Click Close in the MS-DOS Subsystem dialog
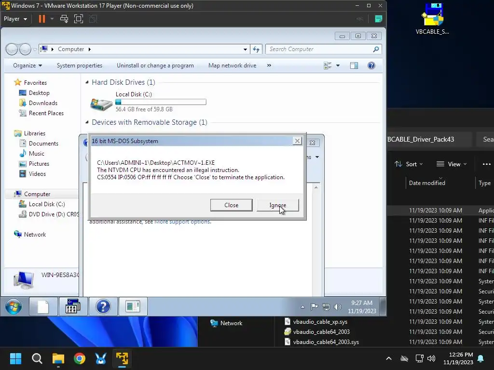Viewport: 494px width, 370px height. [231, 205]
